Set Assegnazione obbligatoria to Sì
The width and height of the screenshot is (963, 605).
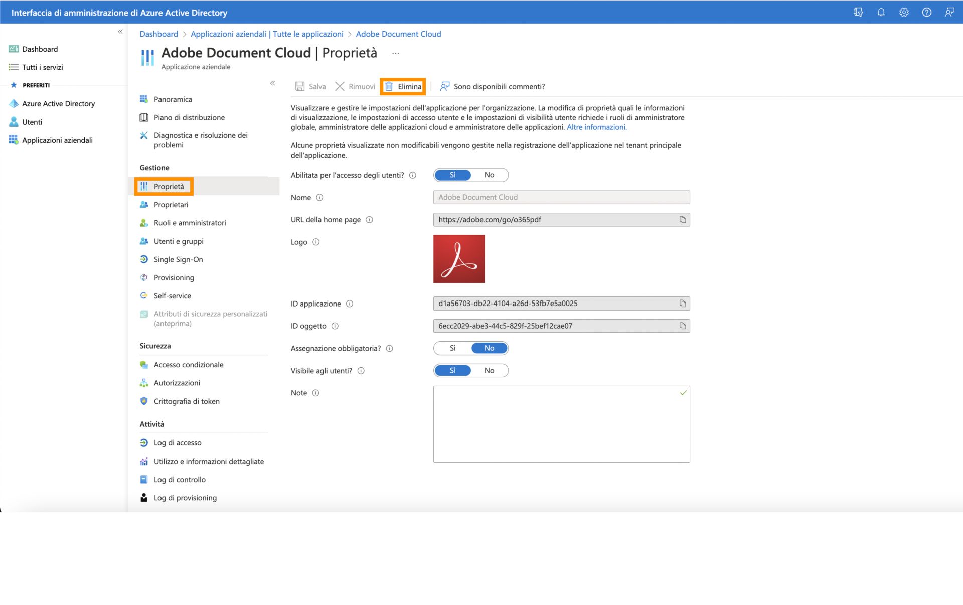tap(452, 348)
